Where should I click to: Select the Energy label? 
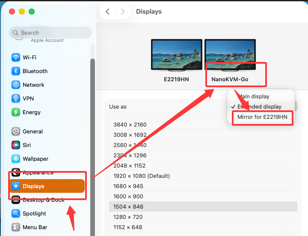click(32, 112)
